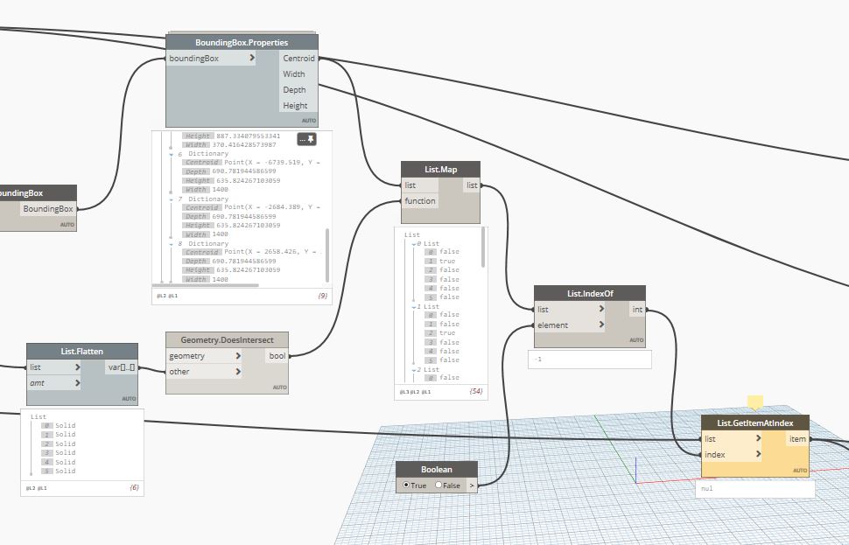Collapse the 0 List in List.Map preview
The height and width of the screenshot is (545, 849).
click(x=413, y=244)
